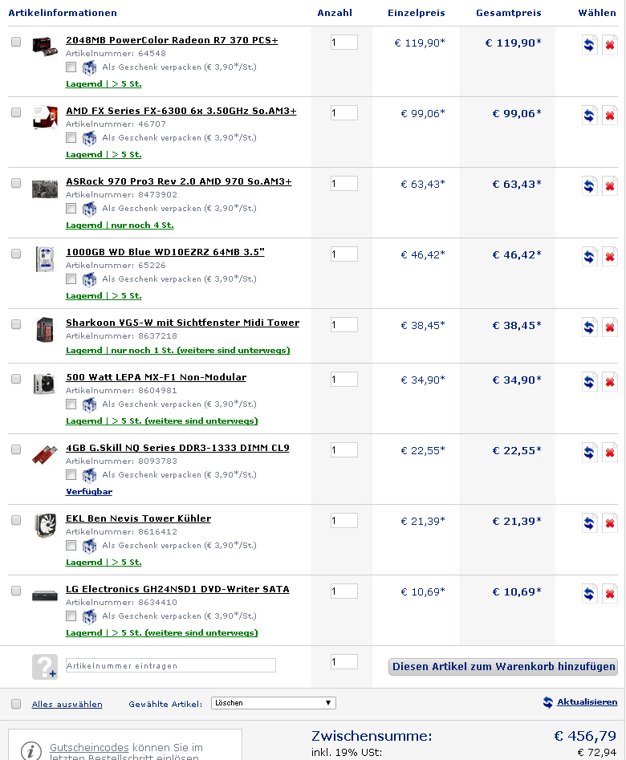This screenshot has height=760, width=626.
Task: Open LG Electronics GH24NSD1 DVD-Writer link
Action: pos(177,589)
